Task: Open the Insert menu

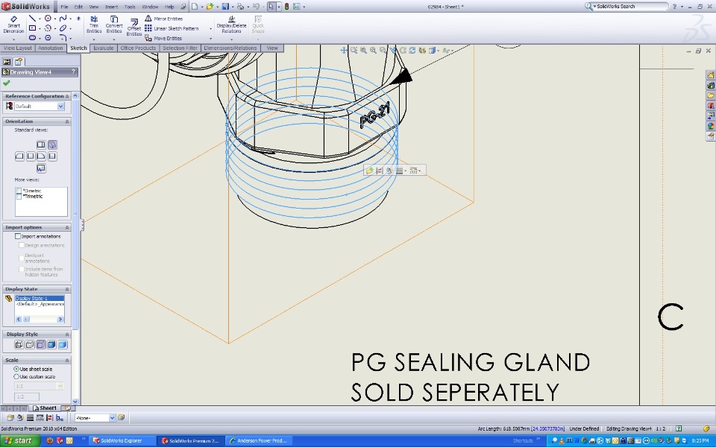Action: coord(111,7)
